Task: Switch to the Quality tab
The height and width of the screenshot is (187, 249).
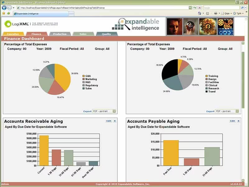Action: point(106,34)
